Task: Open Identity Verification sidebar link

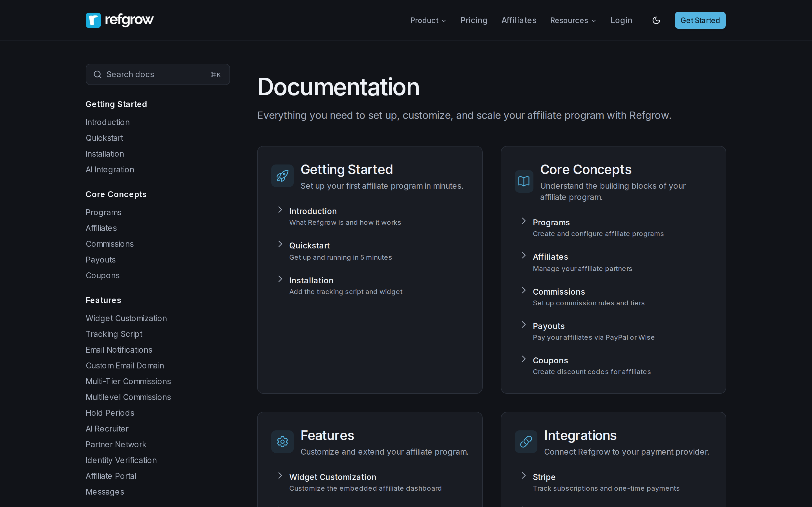Action: point(121,461)
